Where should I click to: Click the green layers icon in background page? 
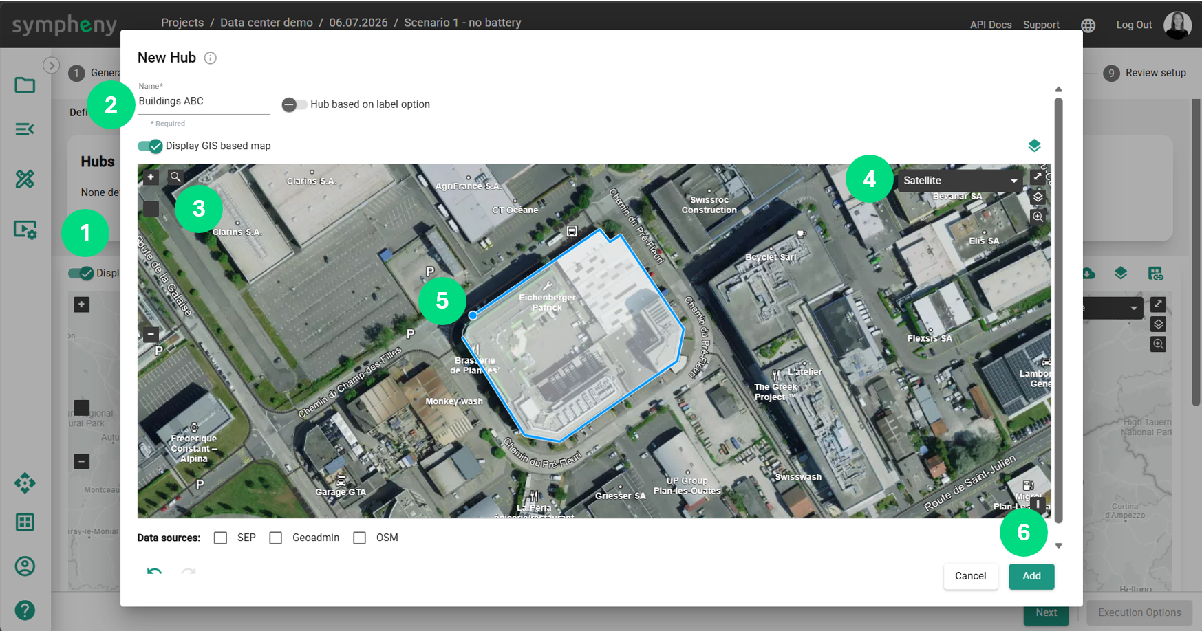coord(1121,274)
